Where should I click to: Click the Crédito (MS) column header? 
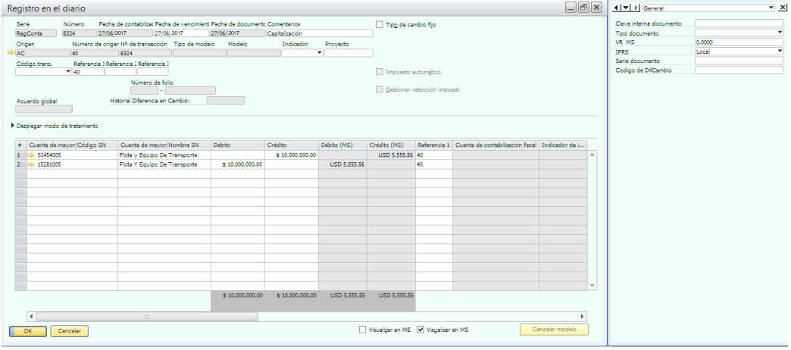coord(390,144)
